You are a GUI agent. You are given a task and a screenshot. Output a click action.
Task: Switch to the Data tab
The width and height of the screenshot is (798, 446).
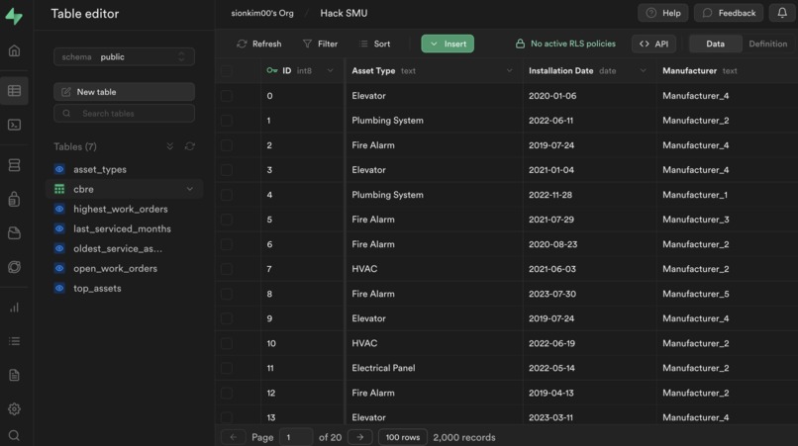point(715,44)
